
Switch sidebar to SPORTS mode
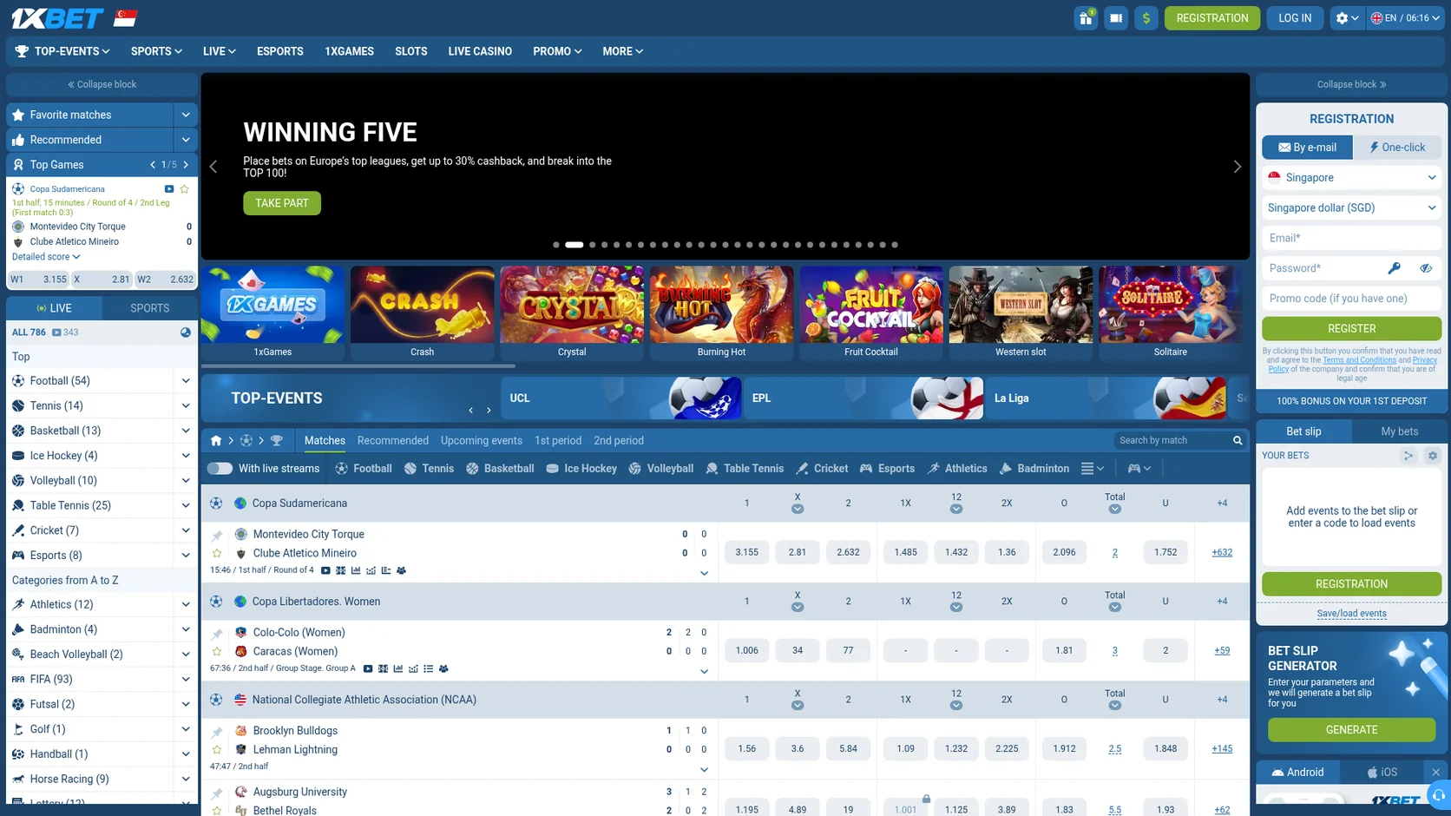coord(150,308)
